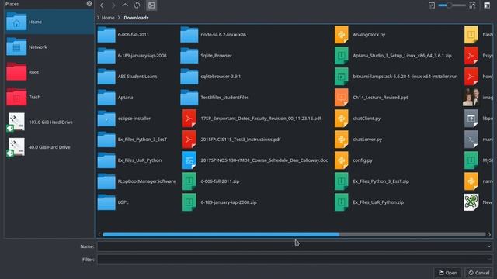Select the Sqlite_Browser folder

tap(207, 56)
